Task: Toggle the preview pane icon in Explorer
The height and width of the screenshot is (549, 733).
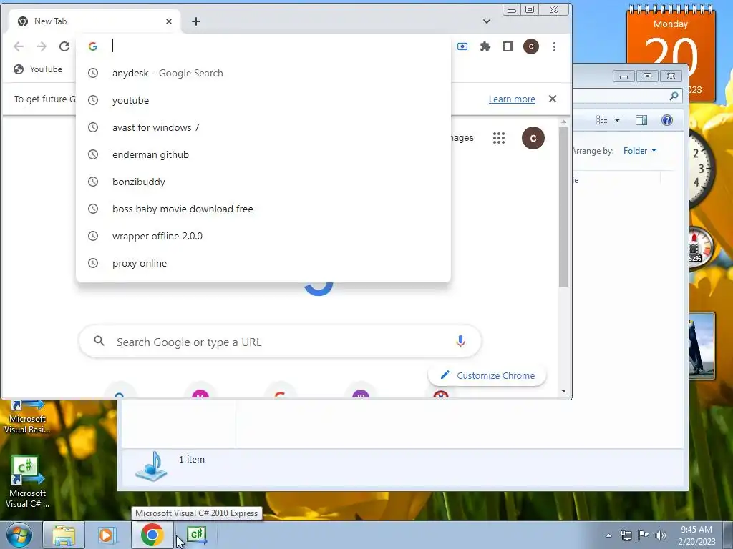Action: (x=641, y=120)
